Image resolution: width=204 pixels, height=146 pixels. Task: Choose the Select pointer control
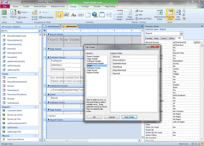tap(59, 15)
